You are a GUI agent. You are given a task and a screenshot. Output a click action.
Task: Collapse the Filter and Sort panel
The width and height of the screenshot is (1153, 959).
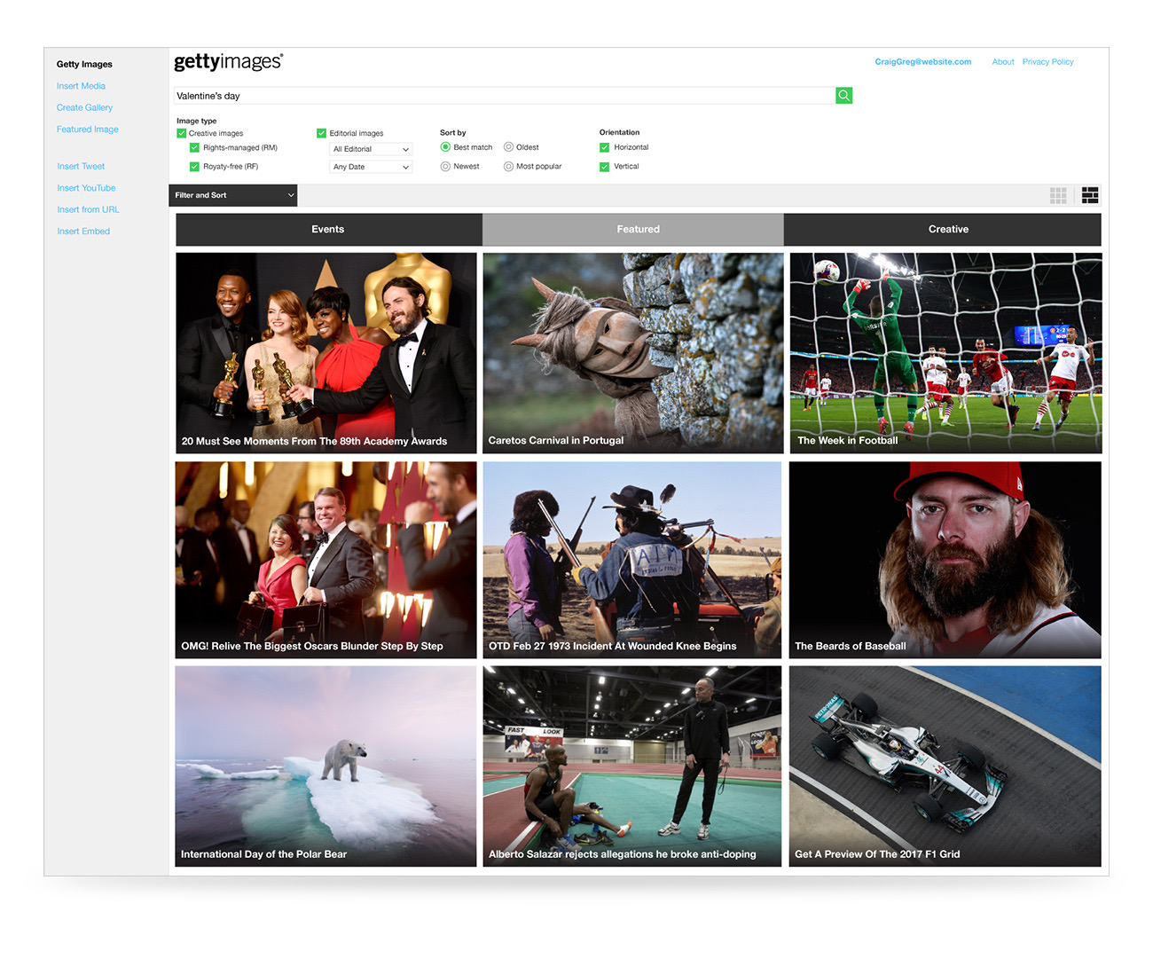click(233, 195)
